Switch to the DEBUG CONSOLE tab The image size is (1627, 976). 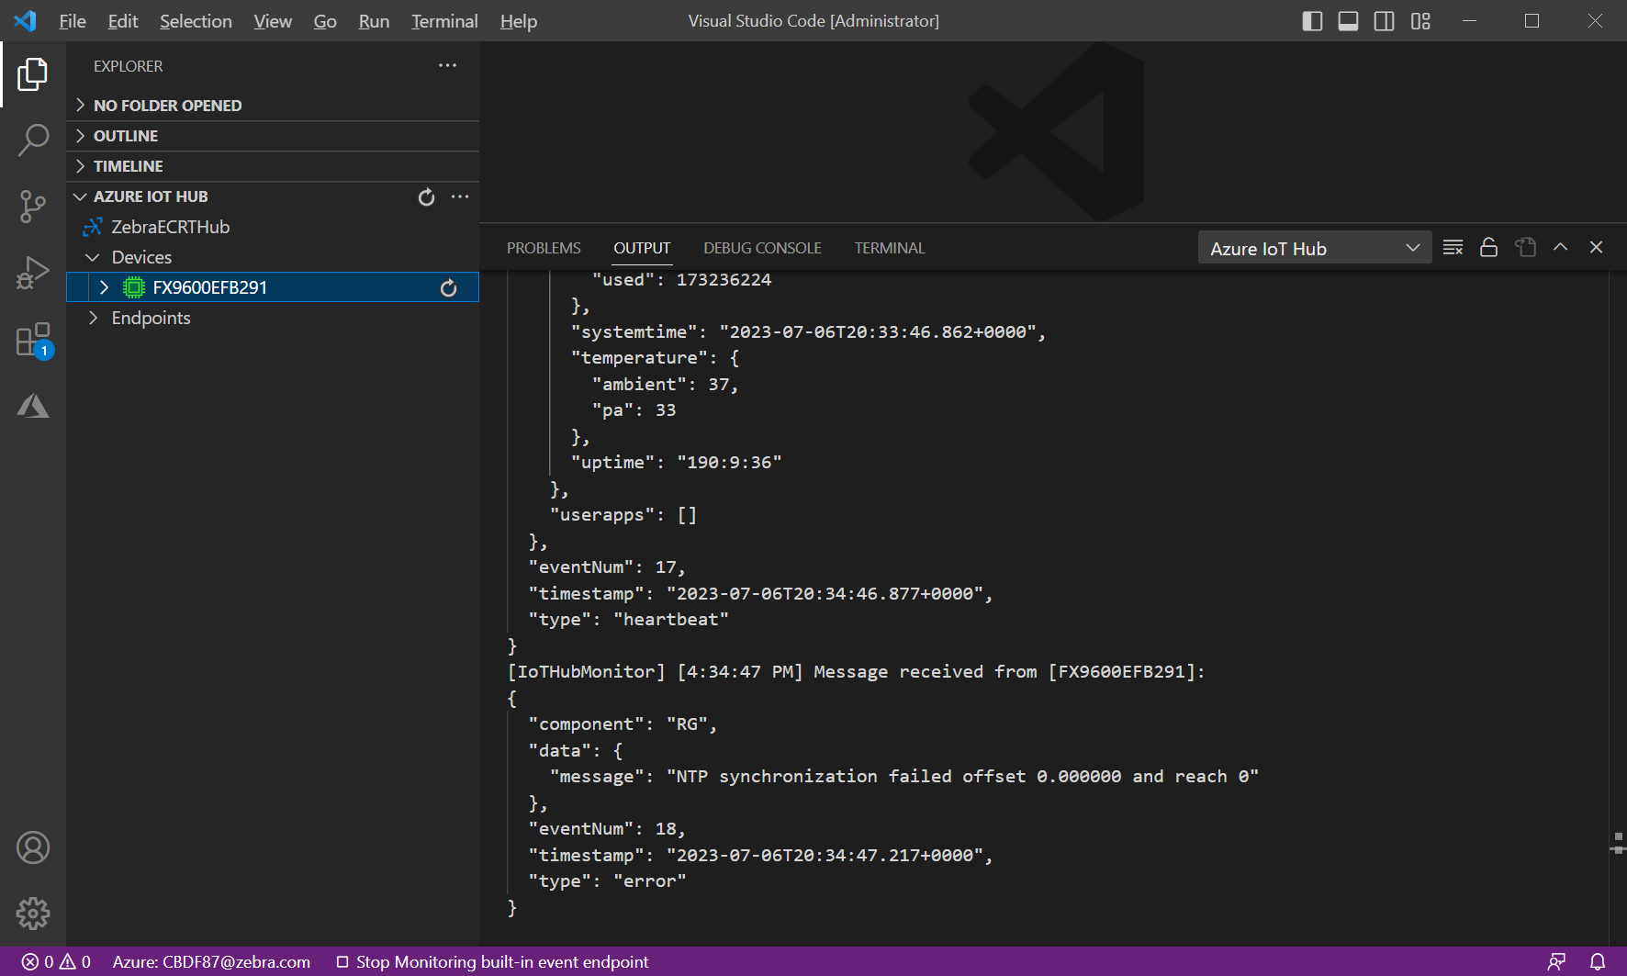(762, 248)
